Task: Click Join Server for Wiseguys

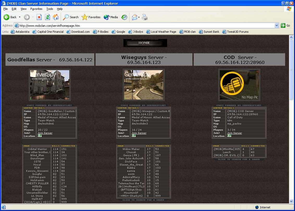Action: (139, 133)
